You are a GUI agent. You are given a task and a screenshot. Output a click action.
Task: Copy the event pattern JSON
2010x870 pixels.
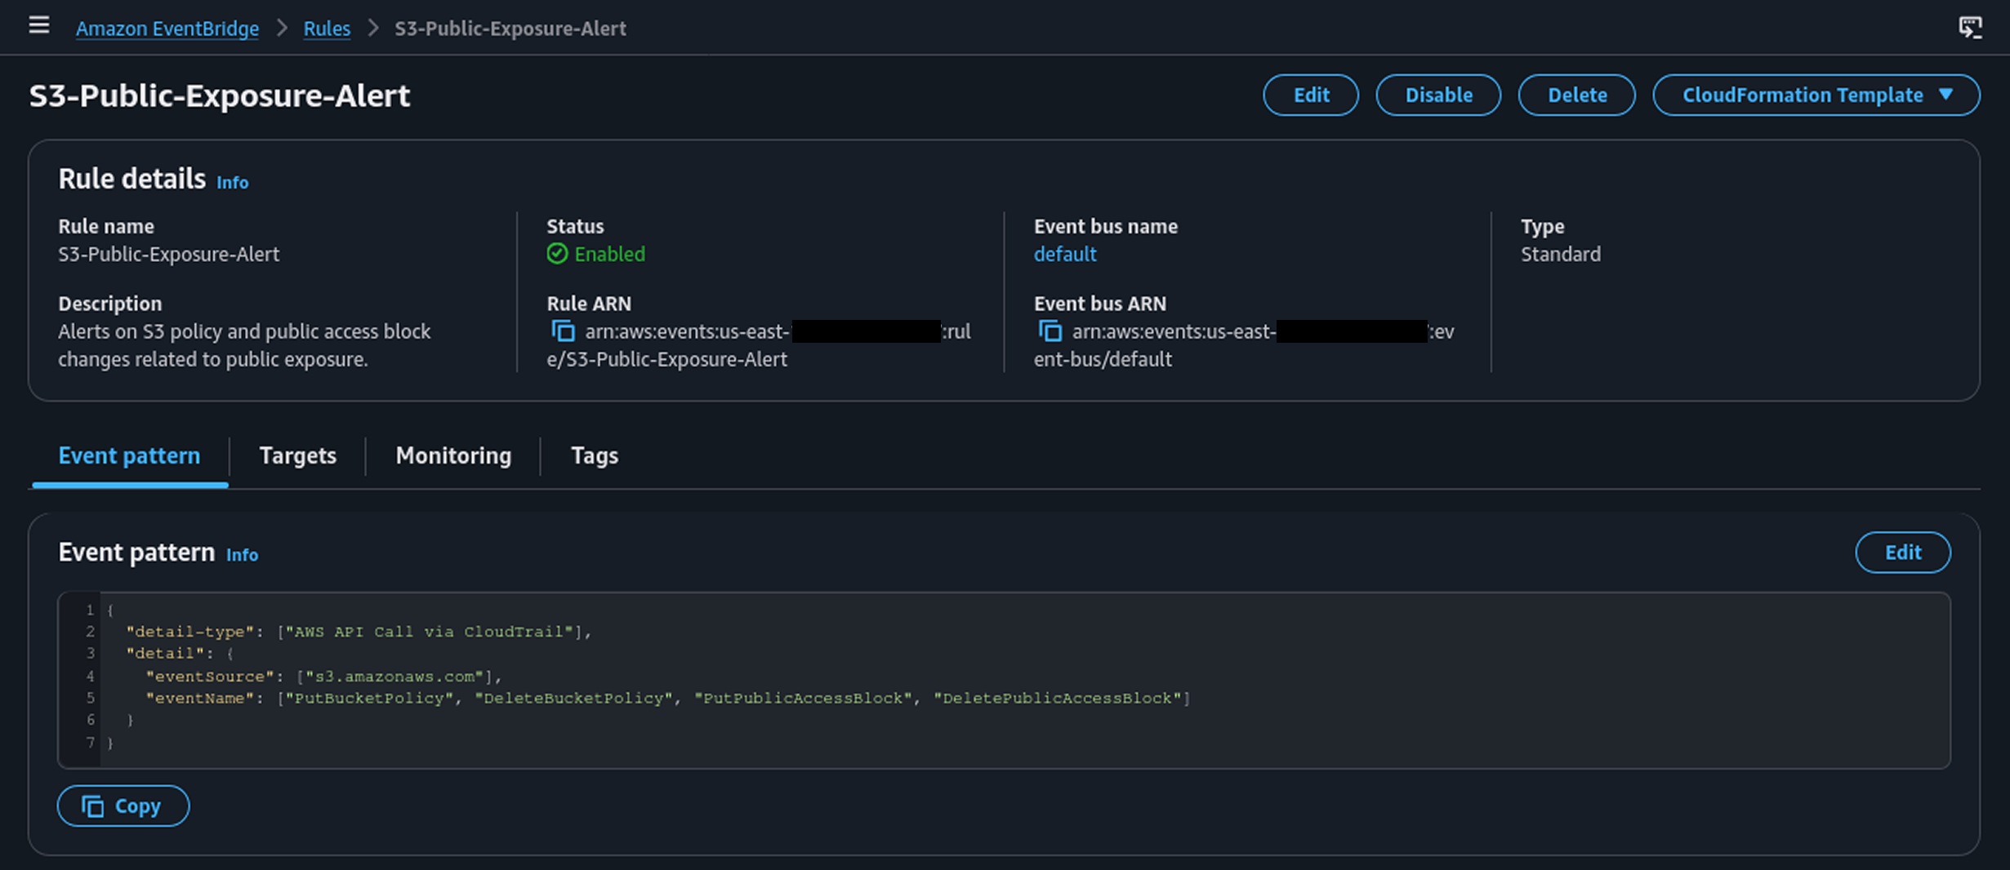coord(123,806)
